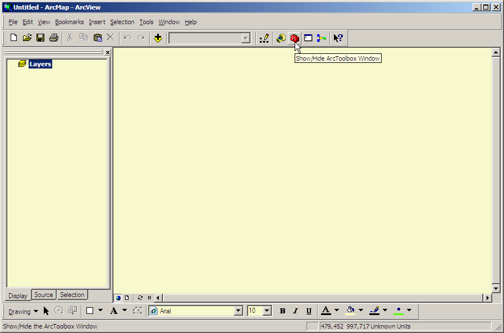Switch to the Display tab
504x333 pixels.
point(18,295)
